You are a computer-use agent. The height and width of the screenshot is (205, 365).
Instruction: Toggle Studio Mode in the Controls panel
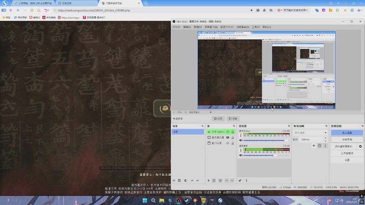coord(347,153)
